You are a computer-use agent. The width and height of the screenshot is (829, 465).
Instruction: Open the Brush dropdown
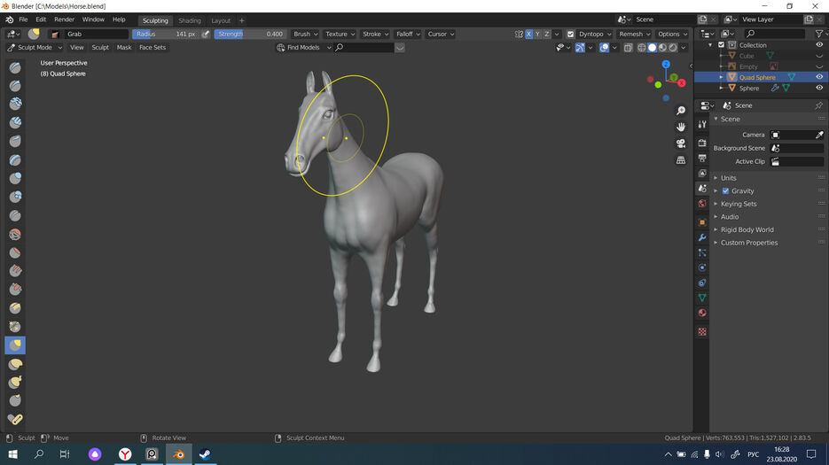coord(306,34)
